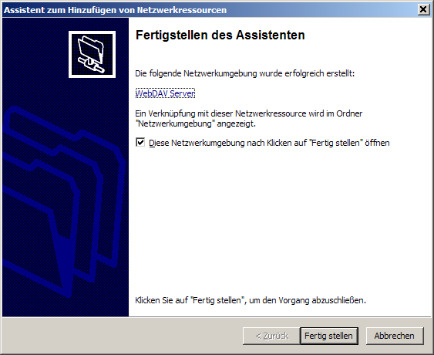The image size is (434, 355).
Task: Uncheck the open Netzwerkumgebung checkbox
Action: pos(140,143)
